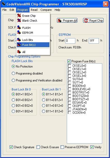Enable the Check Erasure checkbox
Screen dimensions: 110x158
click(x=38, y=147)
